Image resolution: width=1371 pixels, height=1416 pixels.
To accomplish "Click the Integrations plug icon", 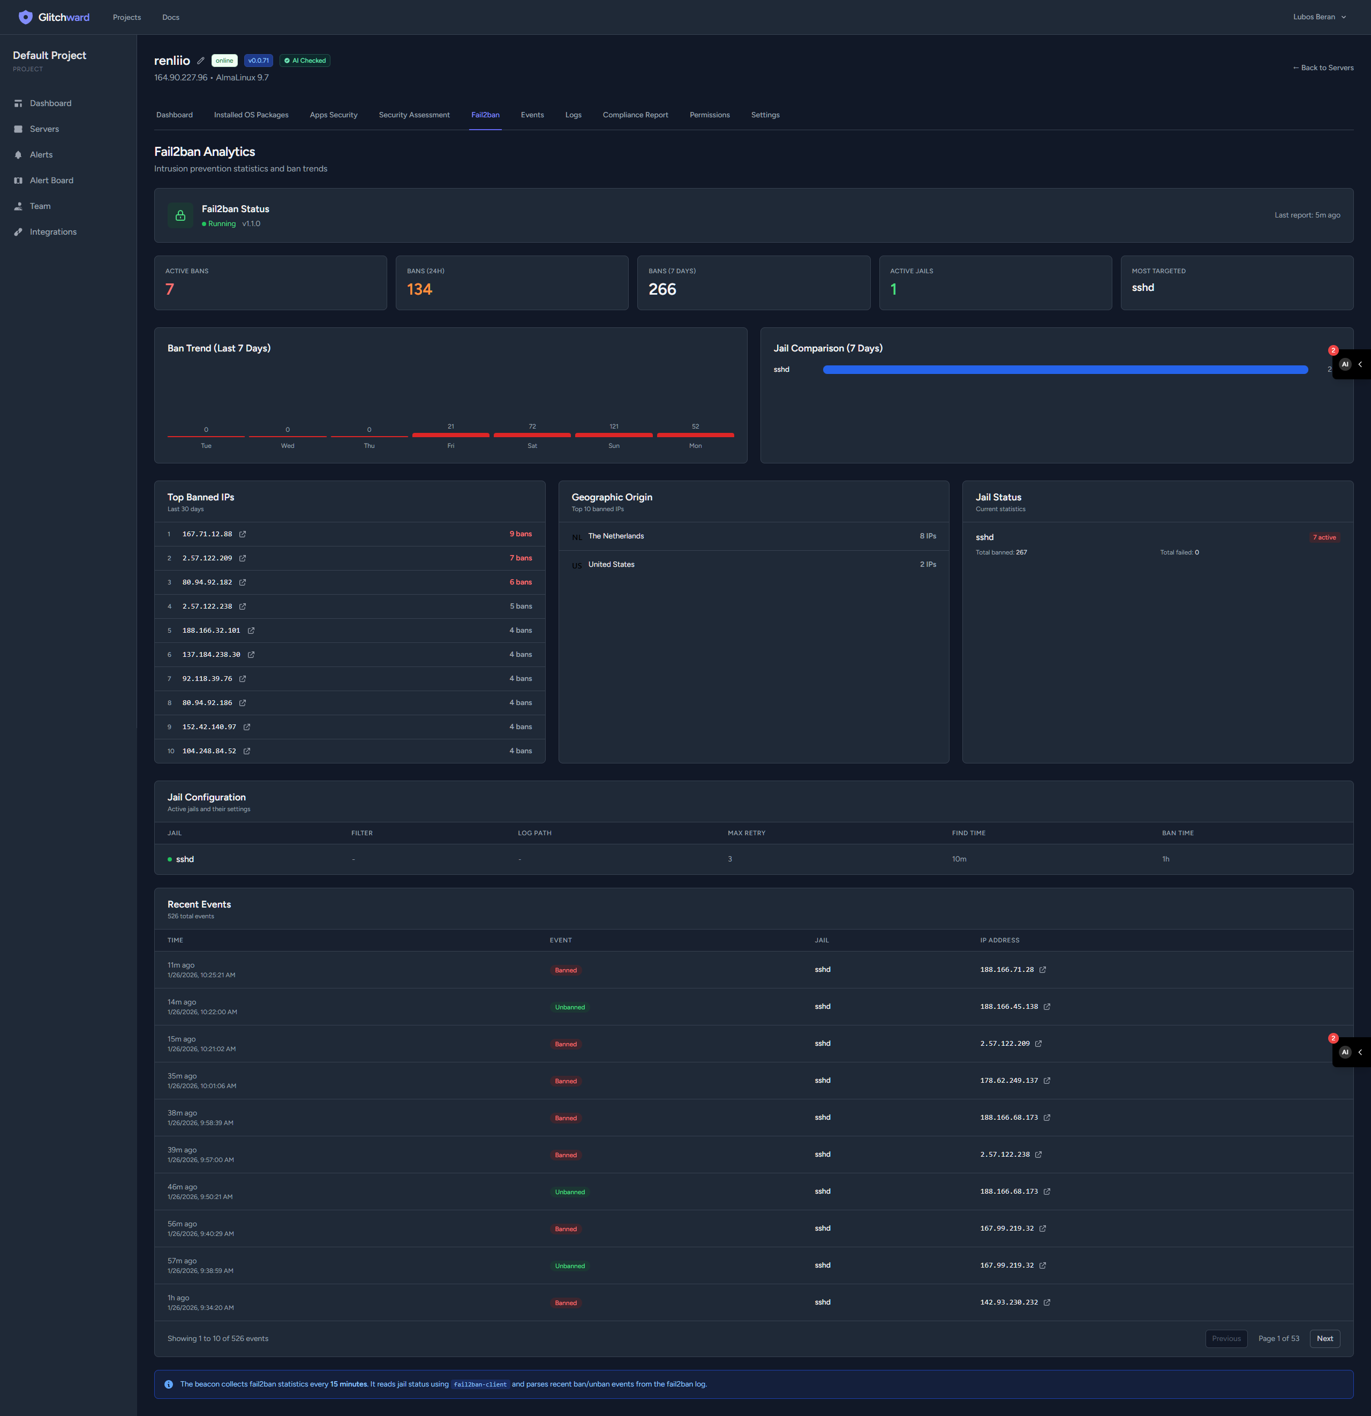I will point(18,232).
